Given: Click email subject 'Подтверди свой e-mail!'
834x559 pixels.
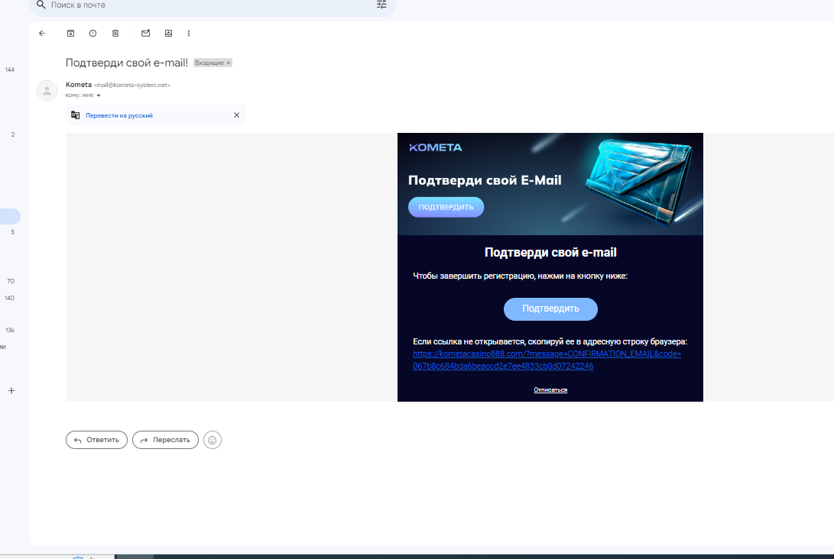Looking at the screenshot, I should pyautogui.click(x=127, y=63).
